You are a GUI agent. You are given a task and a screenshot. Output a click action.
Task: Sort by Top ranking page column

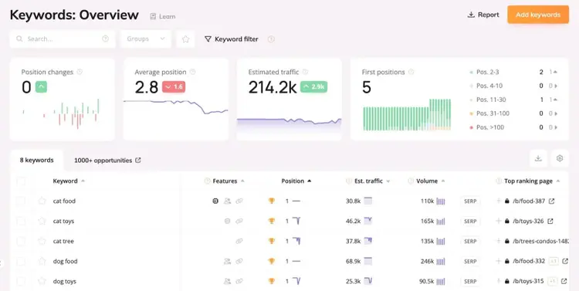[x=528, y=181]
